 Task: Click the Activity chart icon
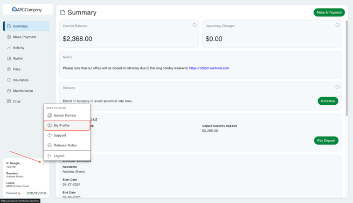click(x=9, y=48)
